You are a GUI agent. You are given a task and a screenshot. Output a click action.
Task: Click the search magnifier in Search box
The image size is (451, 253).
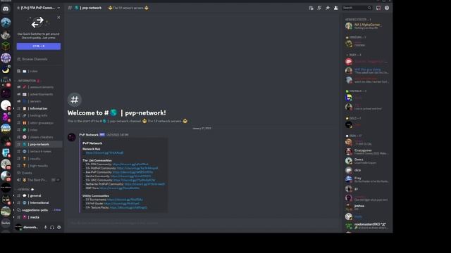click(369, 8)
